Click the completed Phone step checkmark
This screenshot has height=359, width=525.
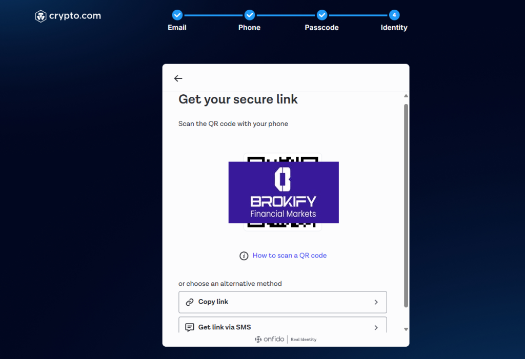click(249, 15)
